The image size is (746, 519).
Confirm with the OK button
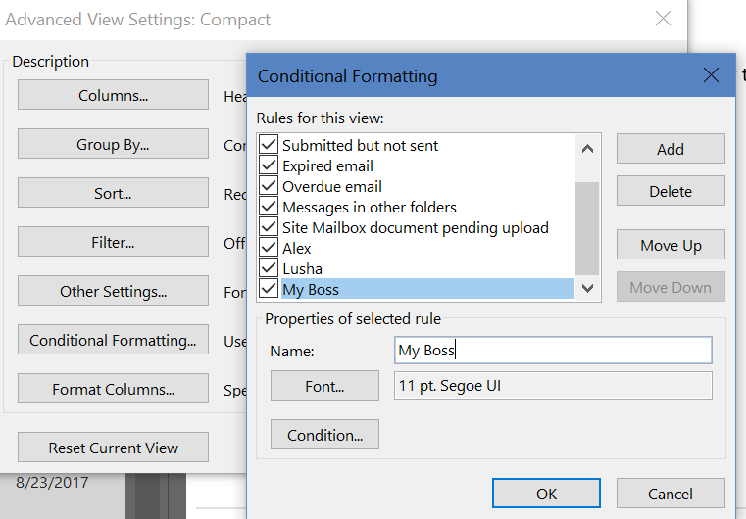(x=546, y=494)
